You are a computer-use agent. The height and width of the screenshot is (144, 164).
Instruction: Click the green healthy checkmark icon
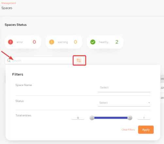pyautogui.click(x=93, y=42)
